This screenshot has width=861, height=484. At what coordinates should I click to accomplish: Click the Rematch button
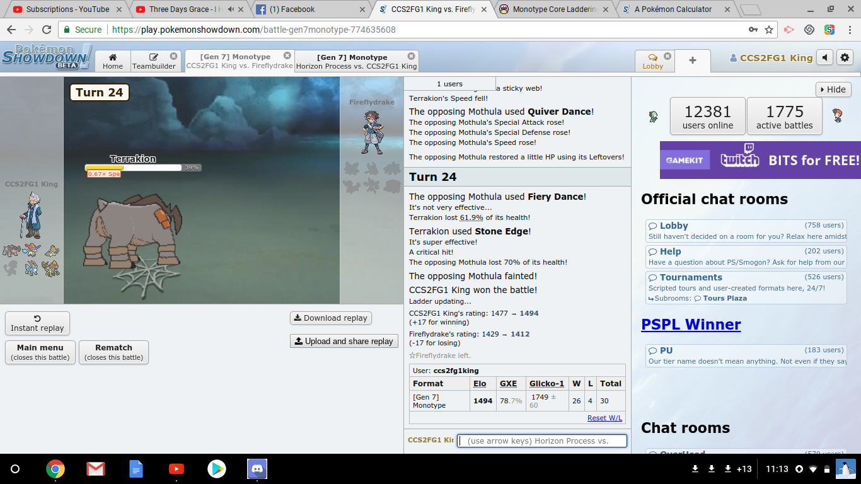tap(113, 352)
